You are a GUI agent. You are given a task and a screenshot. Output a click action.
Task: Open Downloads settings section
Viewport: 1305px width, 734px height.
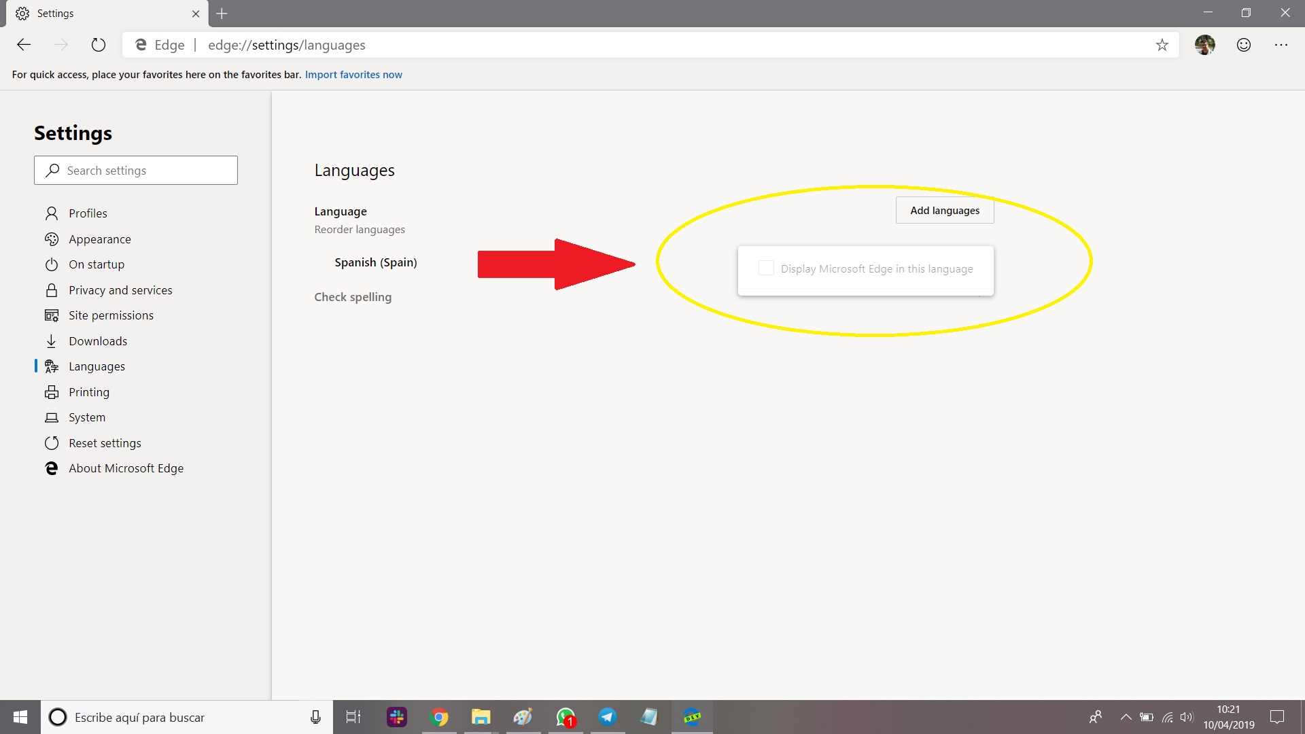pos(98,341)
